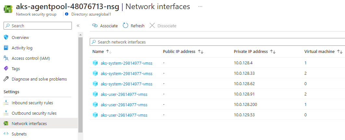Sort by Public IP address column
Image resolution: width=345 pixels, height=140 pixels.
coord(201,52)
